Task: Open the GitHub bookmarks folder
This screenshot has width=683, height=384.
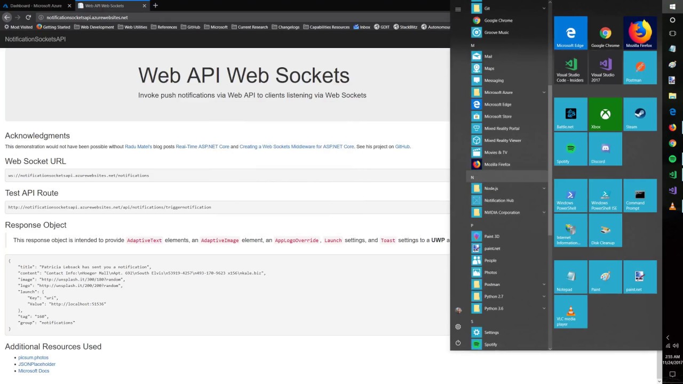Action: coord(190,27)
